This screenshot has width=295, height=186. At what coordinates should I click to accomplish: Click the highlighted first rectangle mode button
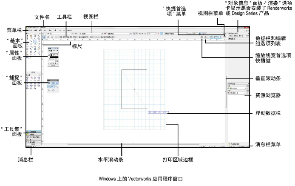click(44, 37)
